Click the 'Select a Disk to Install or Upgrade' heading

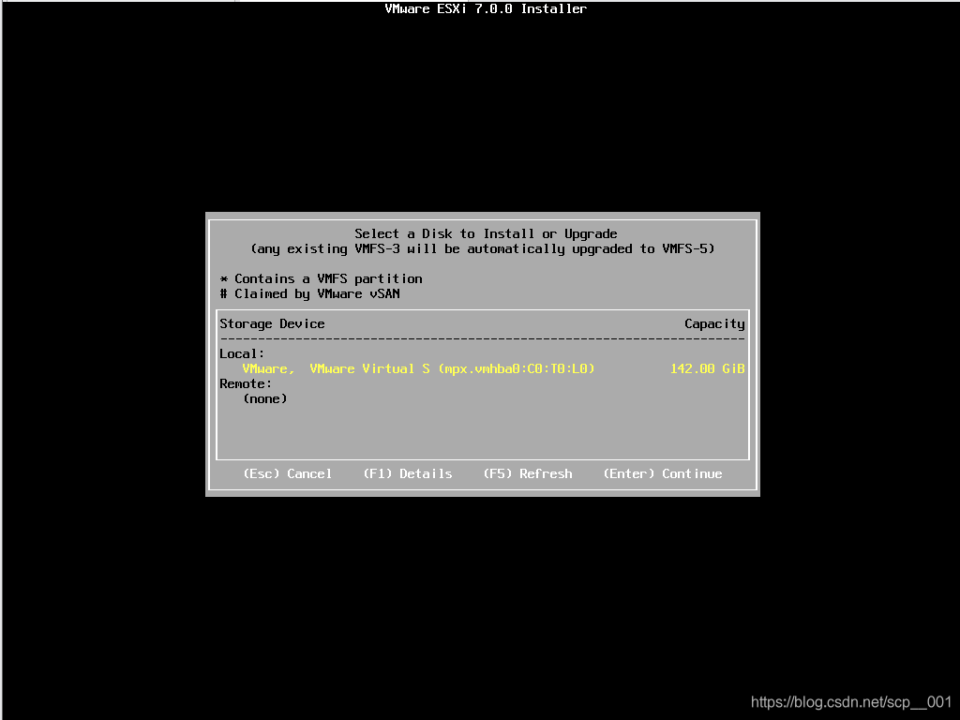486,233
